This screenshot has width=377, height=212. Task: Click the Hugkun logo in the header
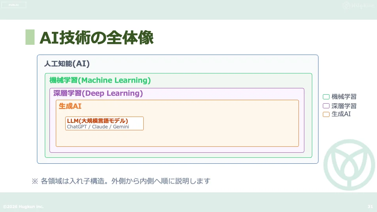pos(358,5)
